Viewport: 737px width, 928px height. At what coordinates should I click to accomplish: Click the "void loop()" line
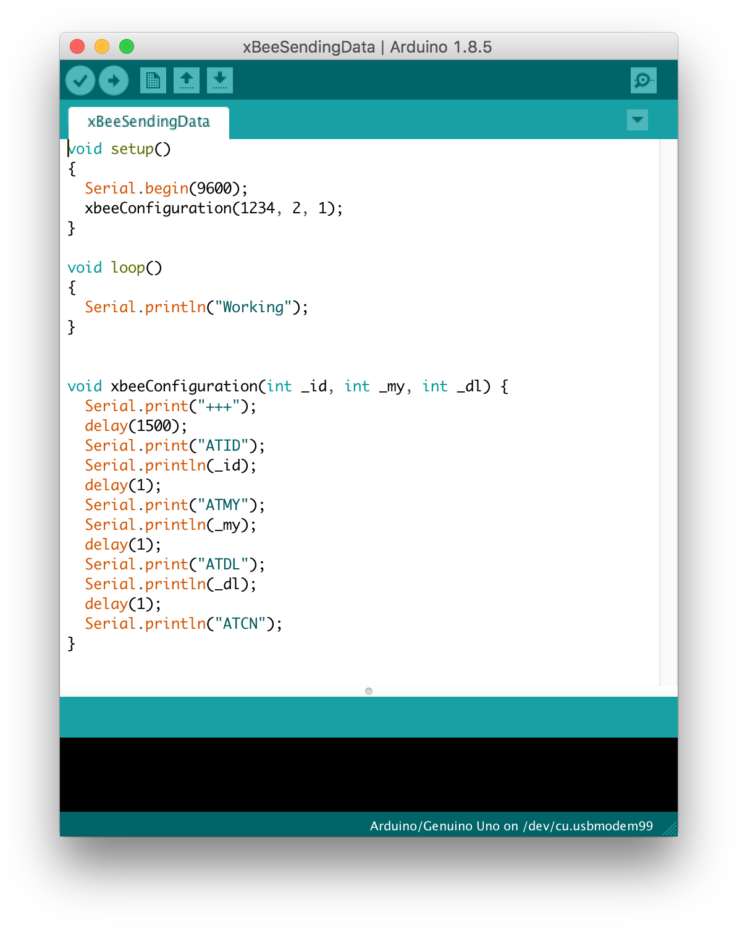click(x=115, y=268)
